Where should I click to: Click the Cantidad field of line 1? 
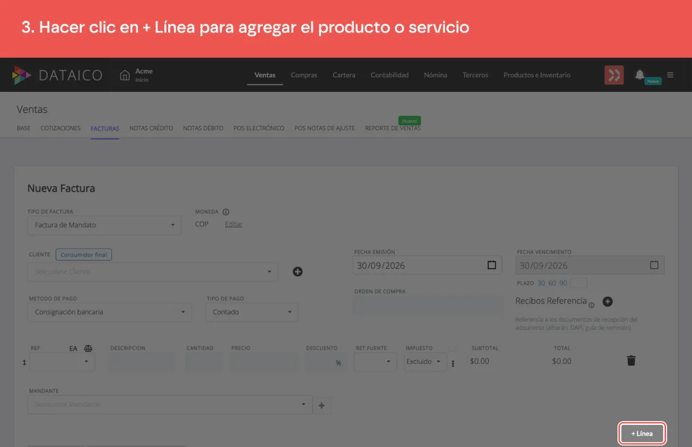pyautogui.click(x=204, y=362)
